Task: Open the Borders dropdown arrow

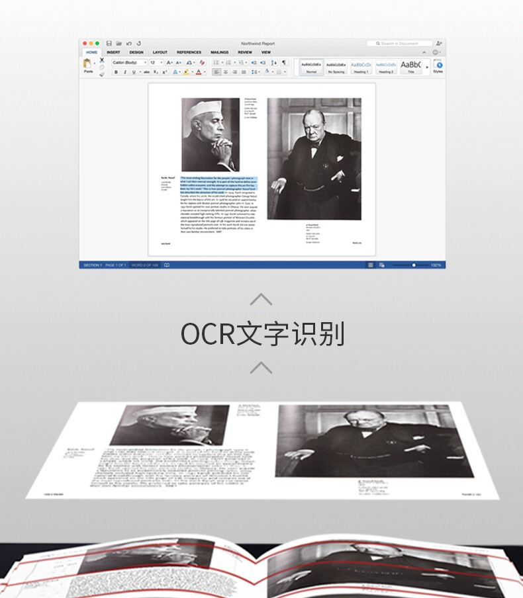Action: click(285, 72)
